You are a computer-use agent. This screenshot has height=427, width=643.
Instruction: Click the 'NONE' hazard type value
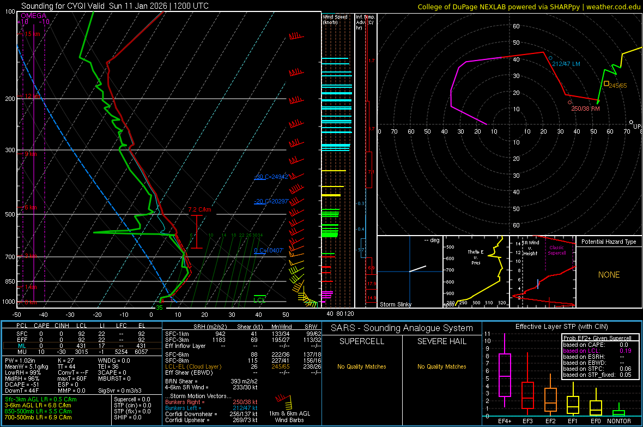pos(609,275)
